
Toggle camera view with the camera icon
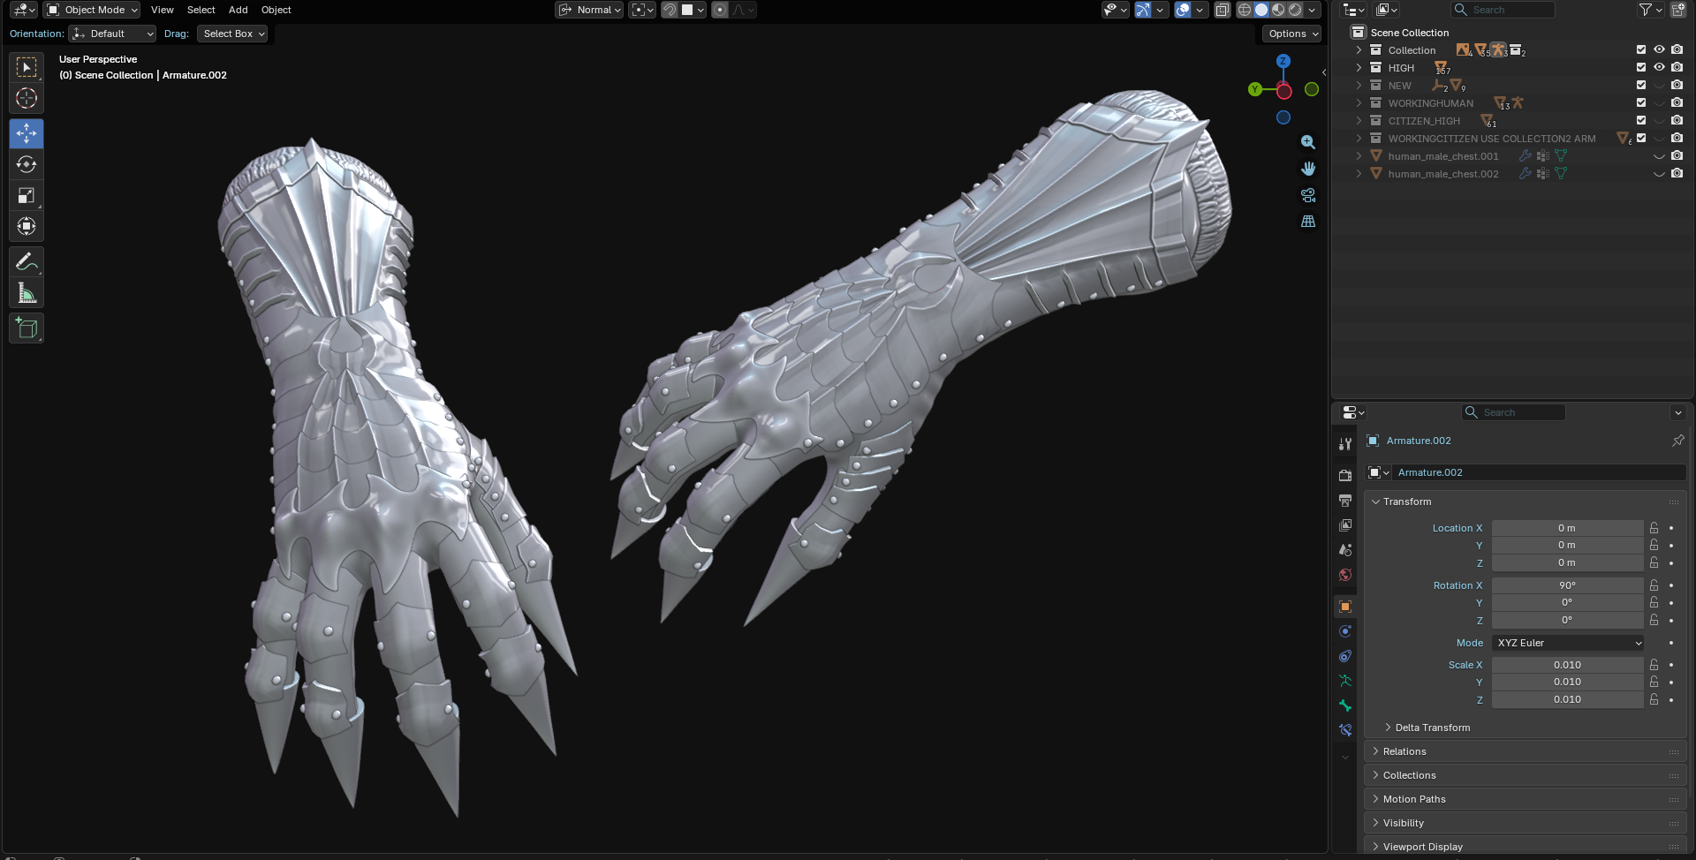point(1308,195)
